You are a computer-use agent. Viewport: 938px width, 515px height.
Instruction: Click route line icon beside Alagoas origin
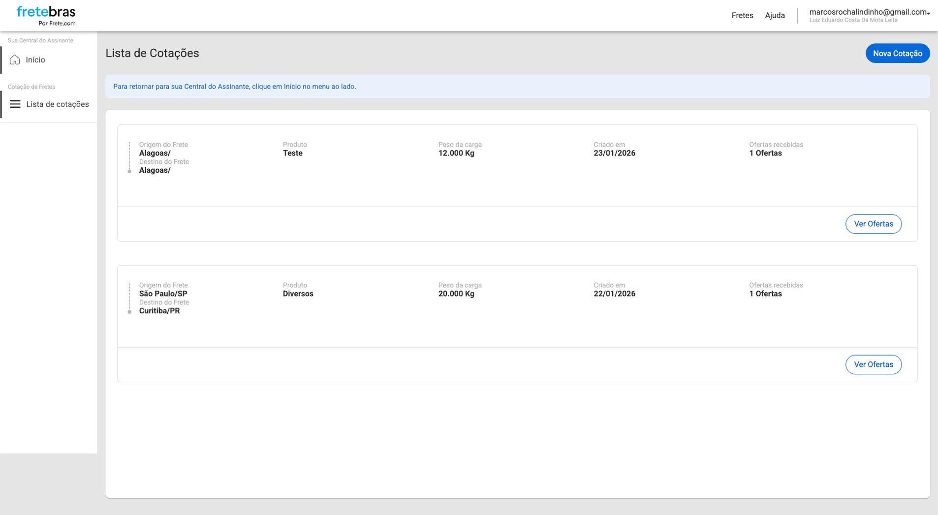click(129, 157)
